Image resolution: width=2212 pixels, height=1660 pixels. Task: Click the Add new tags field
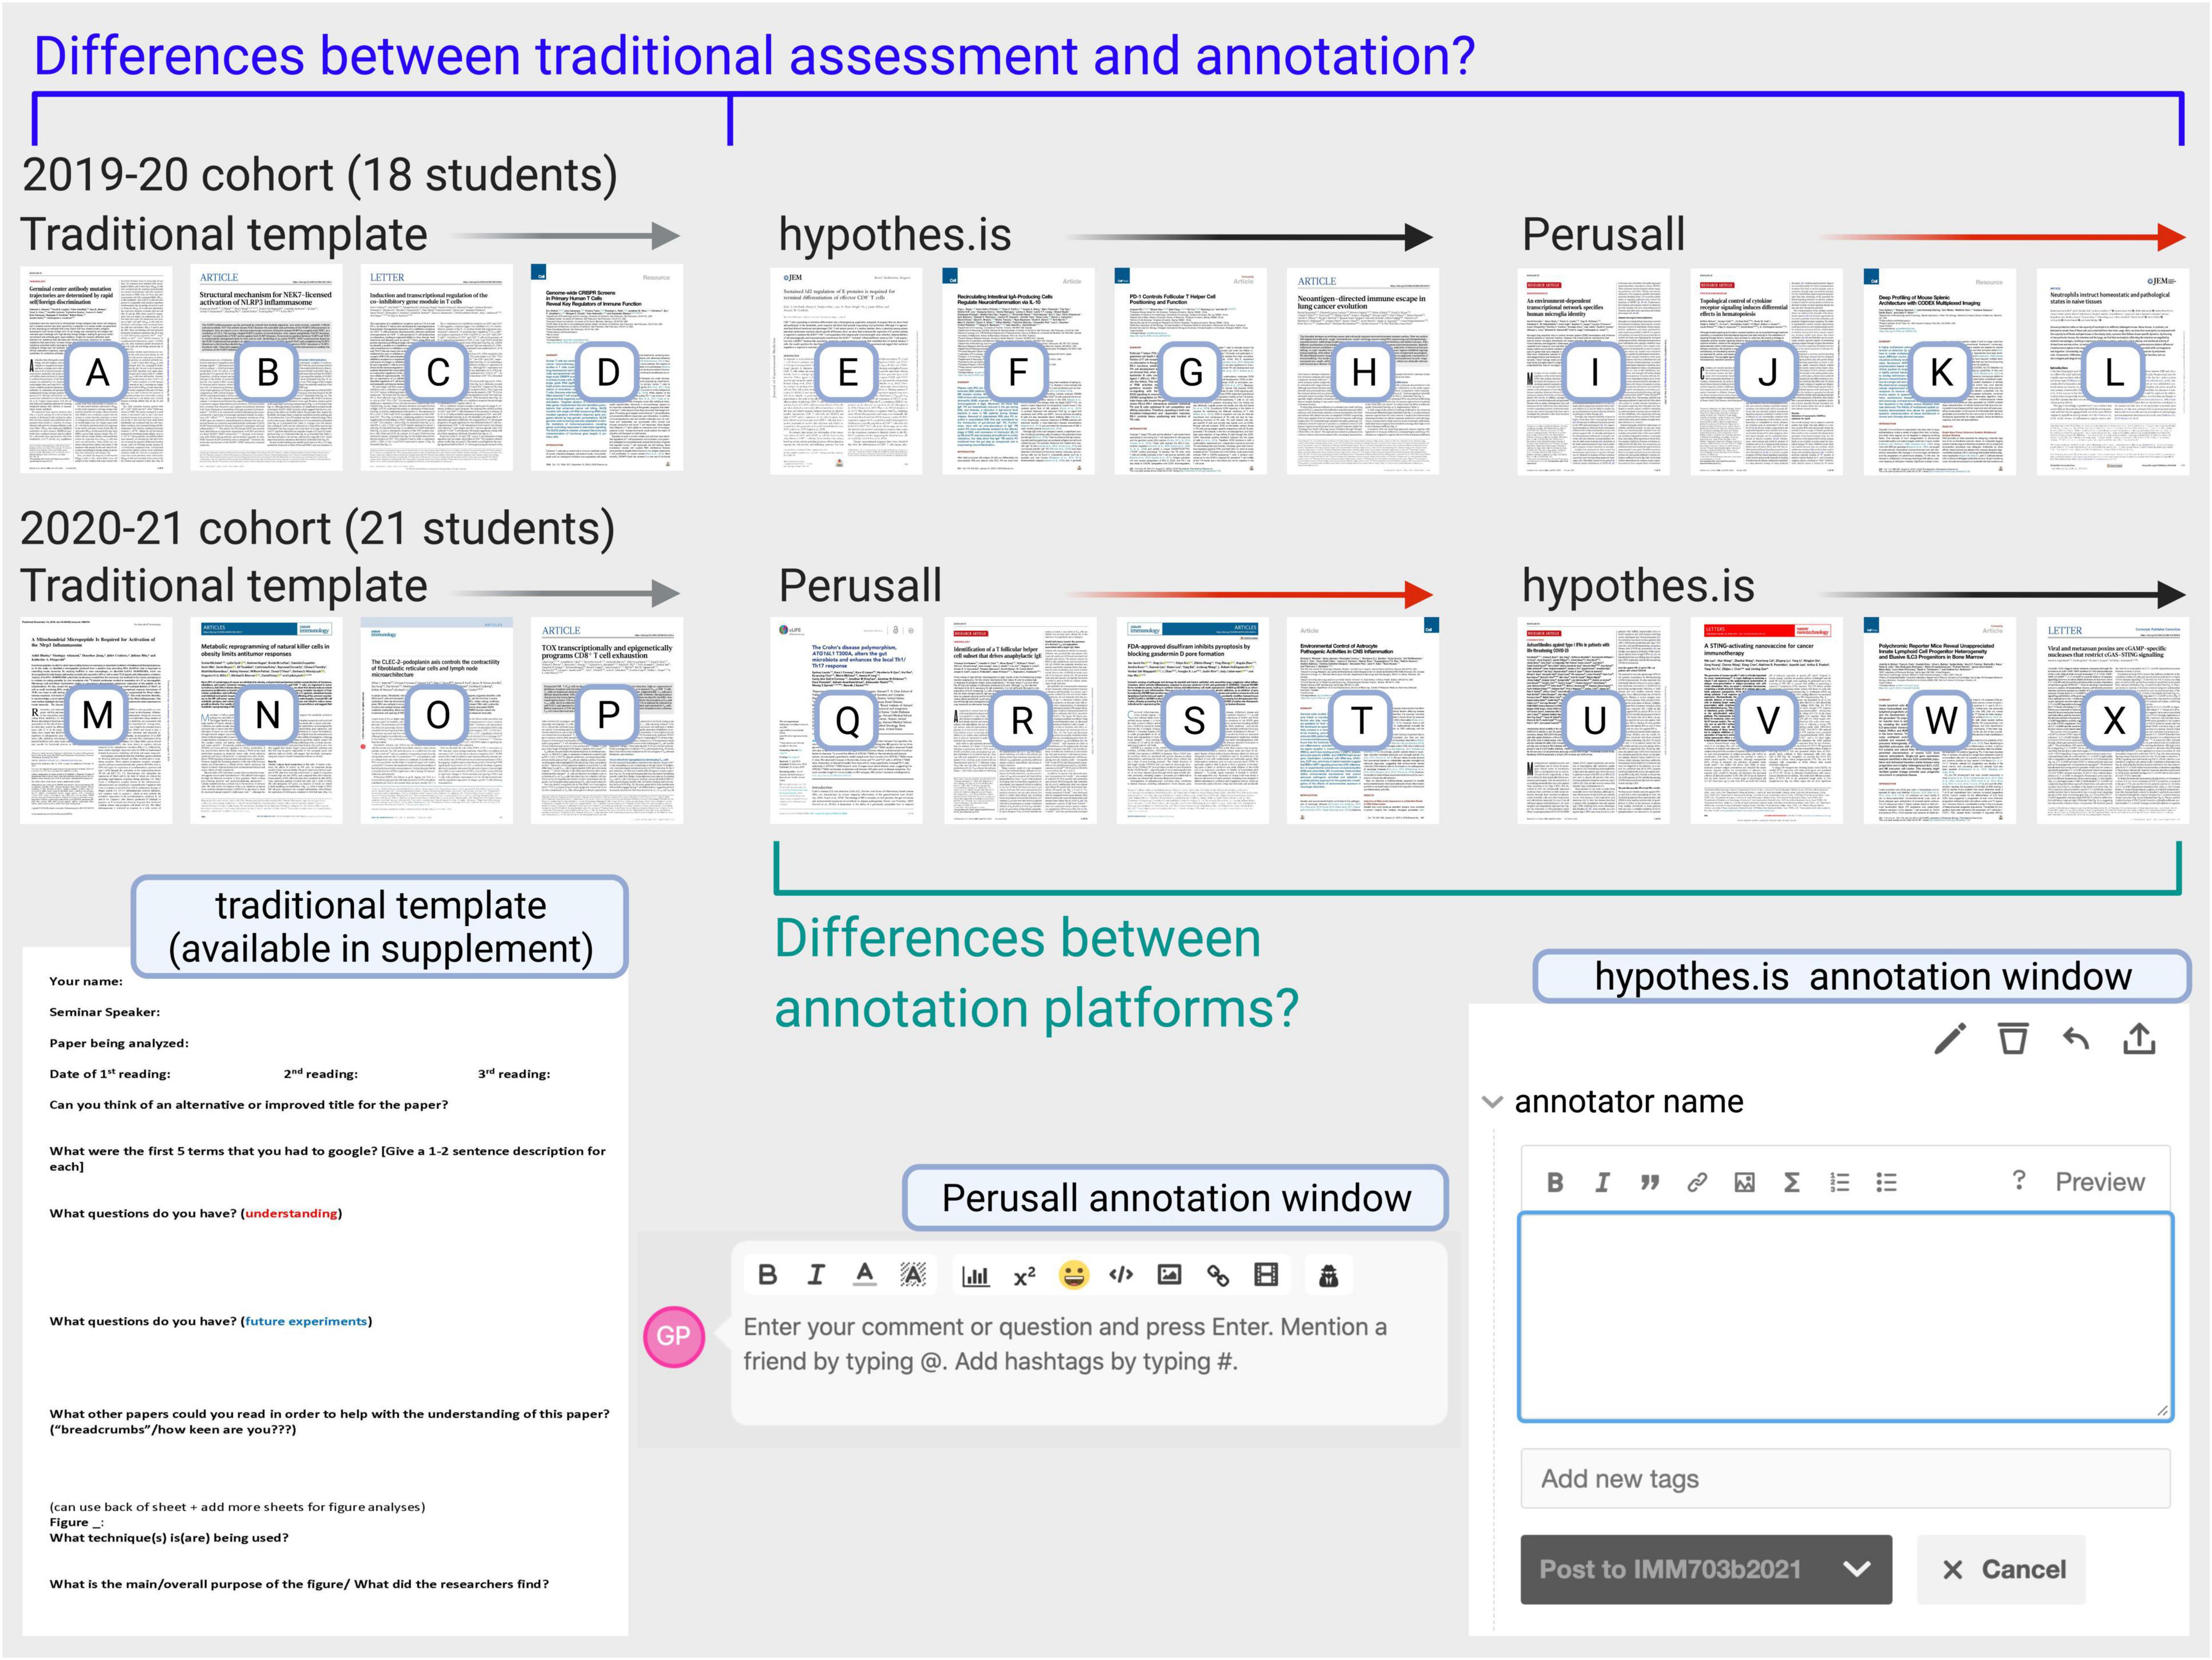pyautogui.click(x=1845, y=1478)
